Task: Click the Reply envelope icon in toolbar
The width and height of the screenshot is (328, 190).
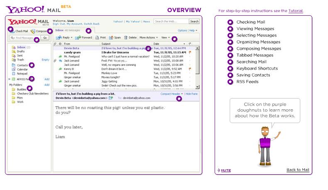Action: (59, 38)
